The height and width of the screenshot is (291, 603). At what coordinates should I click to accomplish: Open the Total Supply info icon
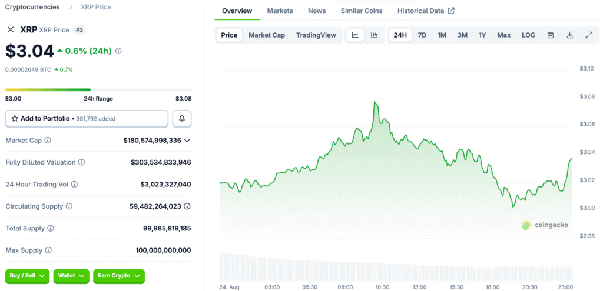[x=51, y=229]
